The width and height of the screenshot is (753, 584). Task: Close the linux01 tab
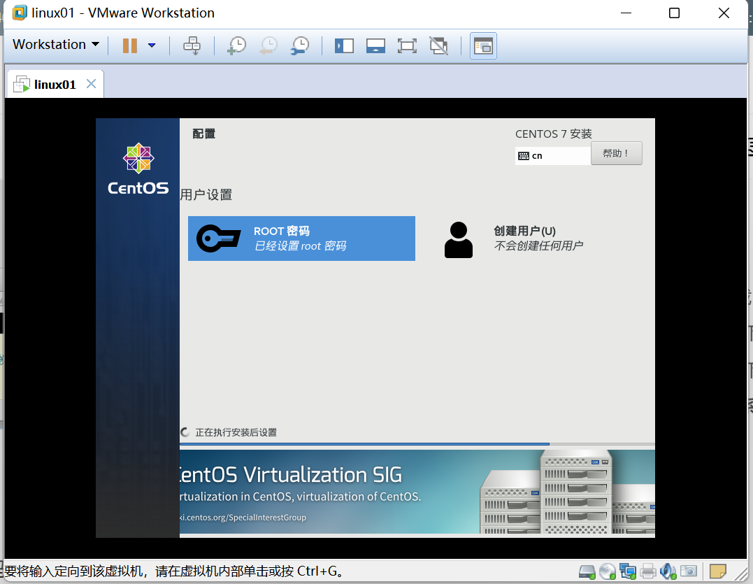coord(92,83)
